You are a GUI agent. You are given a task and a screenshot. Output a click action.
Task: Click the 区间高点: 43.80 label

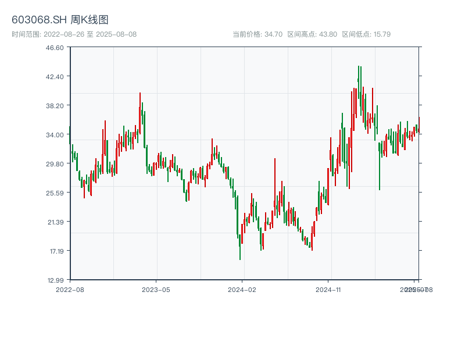click(312, 34)
